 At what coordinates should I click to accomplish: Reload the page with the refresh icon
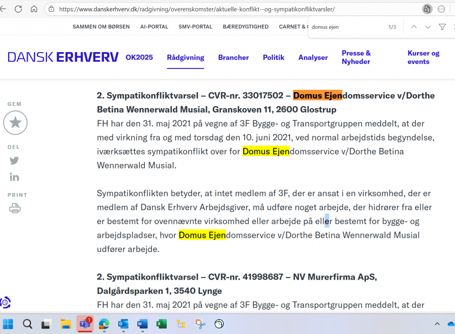tap(18, 9)
